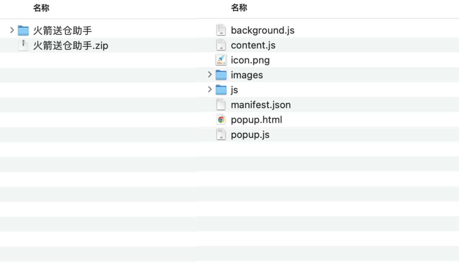The width and height of the screenshot is (459, 270).
Task: Click the content.js file icon
Action: [221, 45]
